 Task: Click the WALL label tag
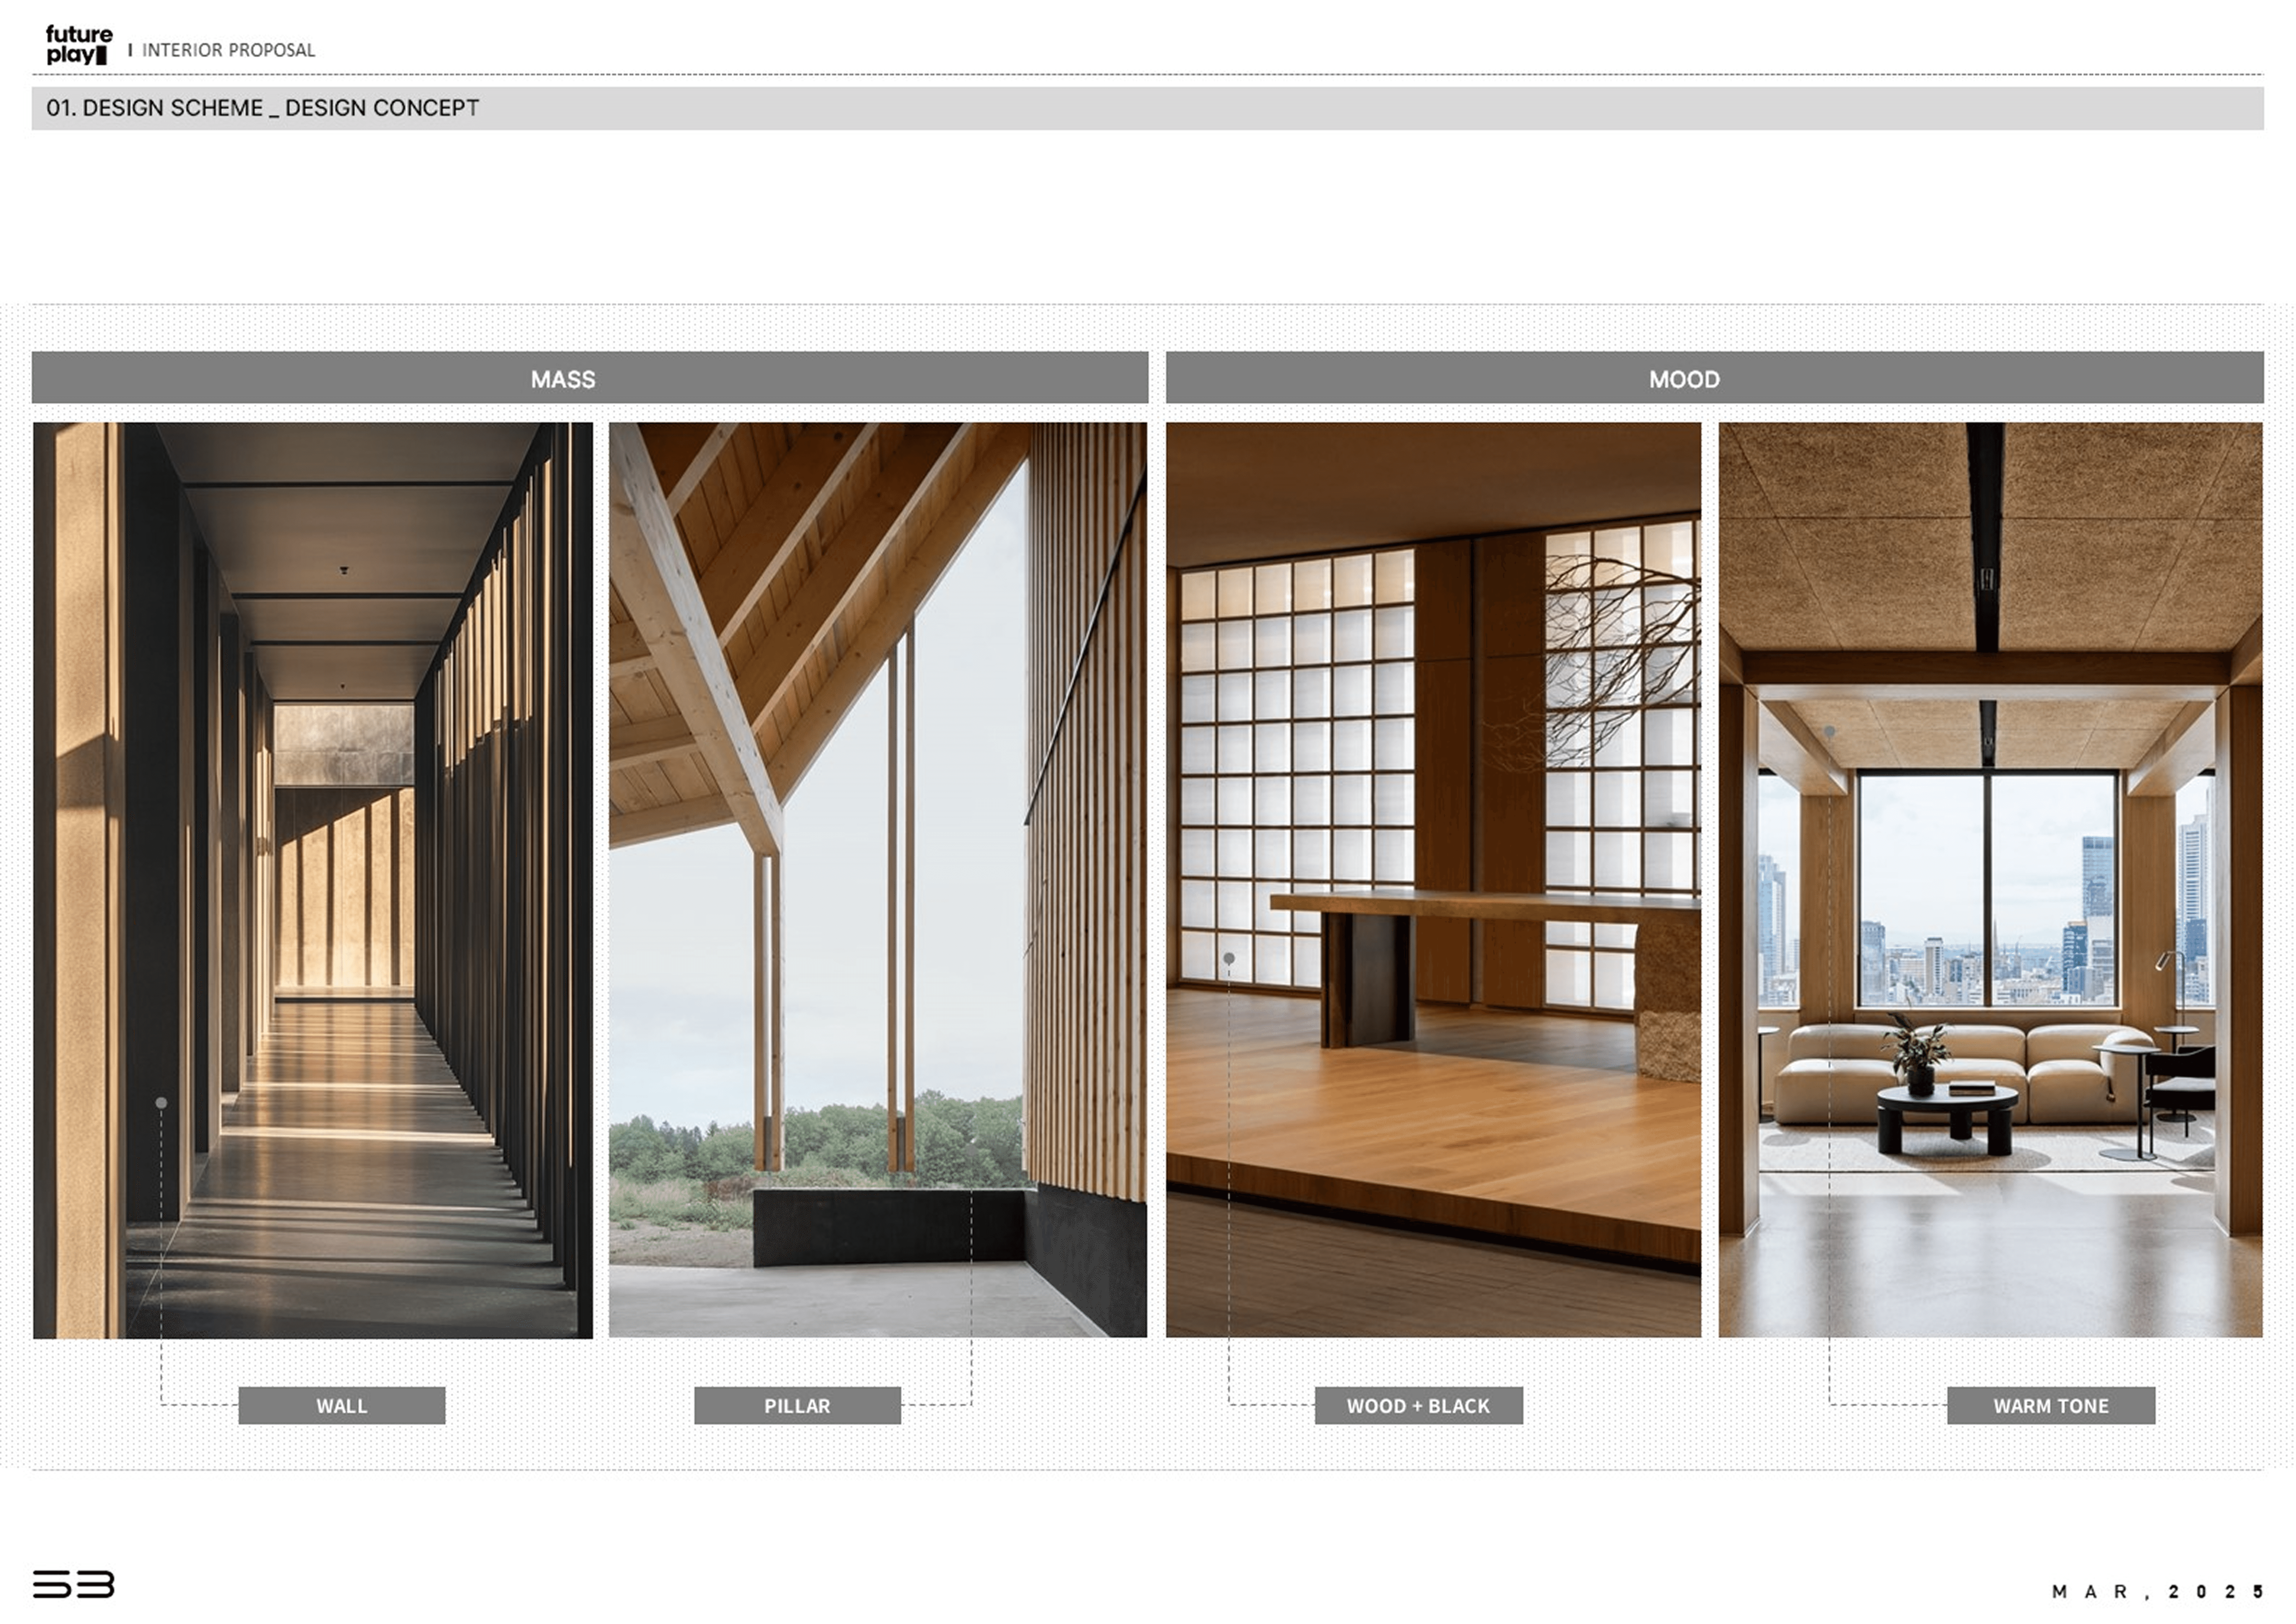click(341, 1405)
